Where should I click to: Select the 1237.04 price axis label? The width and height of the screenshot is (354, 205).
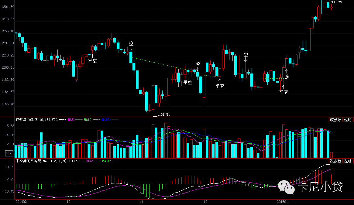(x=8, y=43)
